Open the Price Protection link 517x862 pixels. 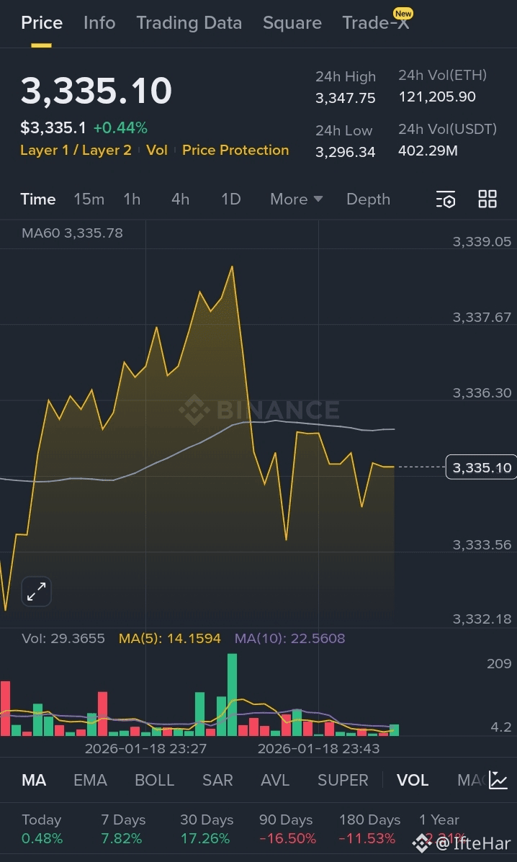[235, 150]
